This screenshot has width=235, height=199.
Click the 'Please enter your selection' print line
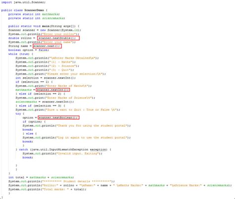click(x=60, y=74)
